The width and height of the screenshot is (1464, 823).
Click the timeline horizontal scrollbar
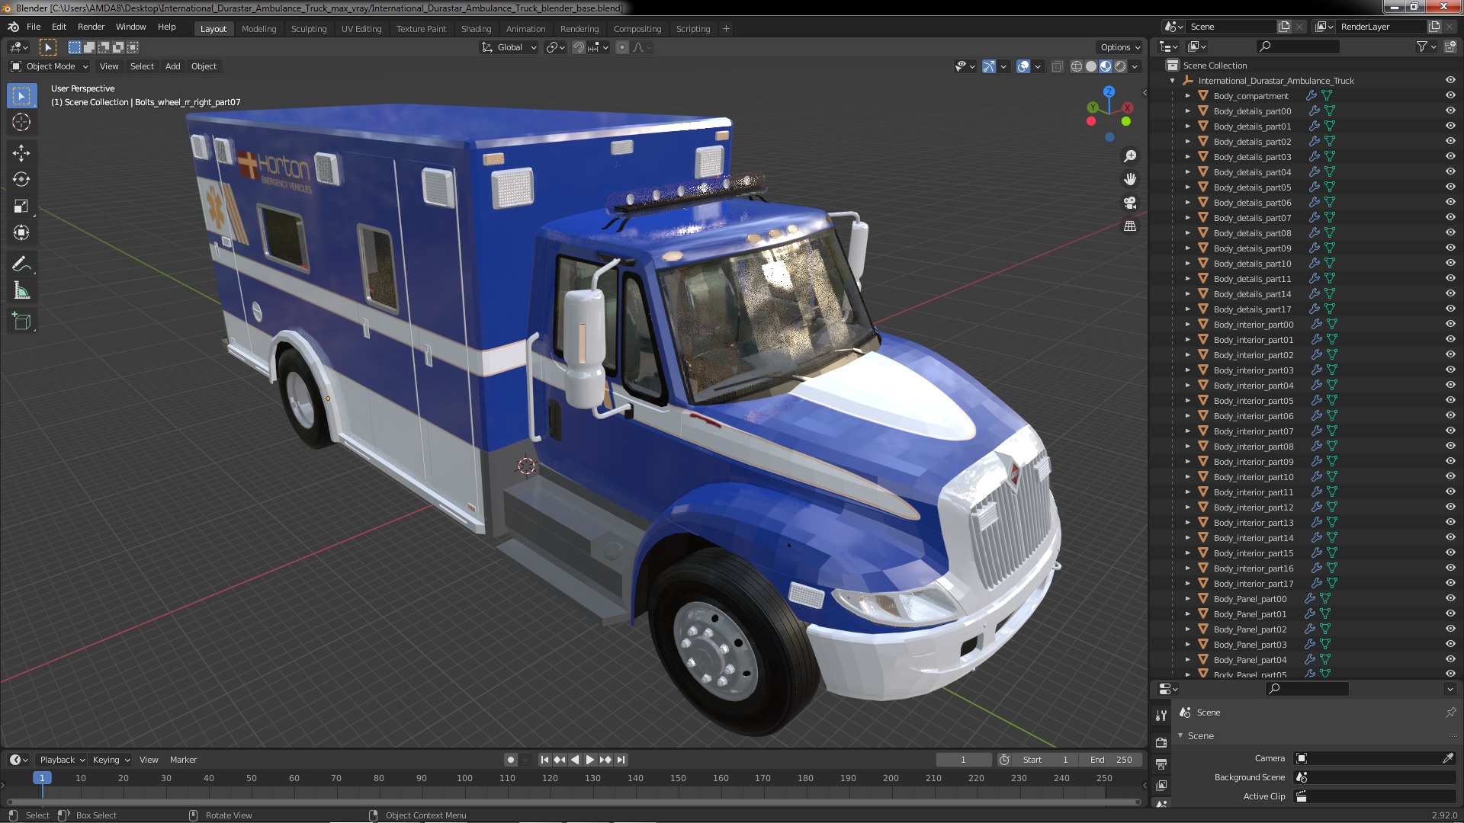573,802
